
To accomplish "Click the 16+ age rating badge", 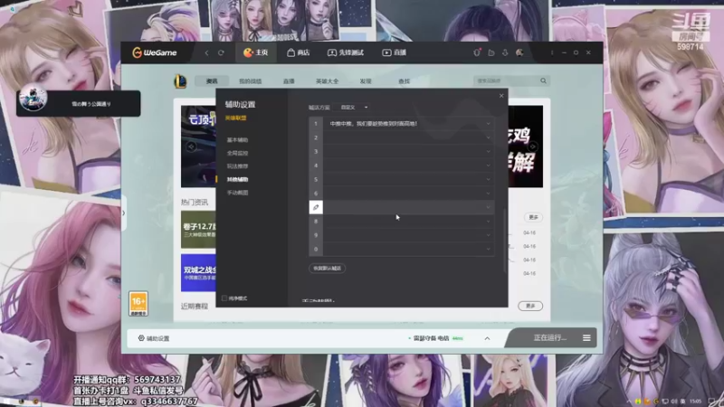I will click(x=138, y=304).
